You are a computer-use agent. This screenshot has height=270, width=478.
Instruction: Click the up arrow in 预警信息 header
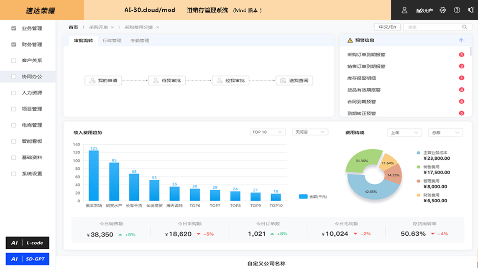[x=461, y=41]
